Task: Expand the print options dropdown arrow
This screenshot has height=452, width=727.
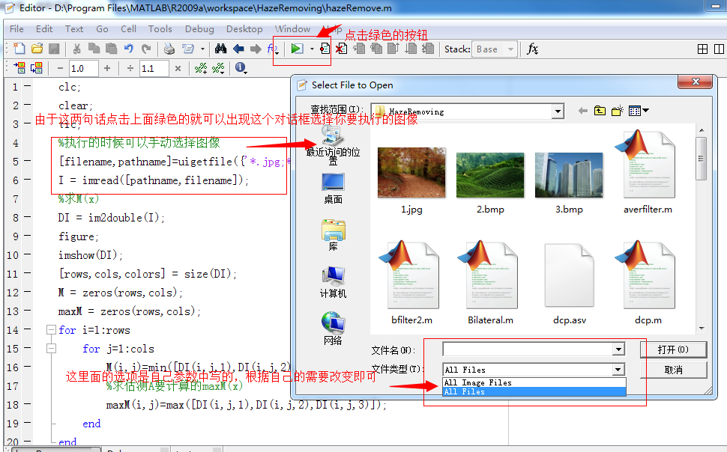Action: pos(202,49)
